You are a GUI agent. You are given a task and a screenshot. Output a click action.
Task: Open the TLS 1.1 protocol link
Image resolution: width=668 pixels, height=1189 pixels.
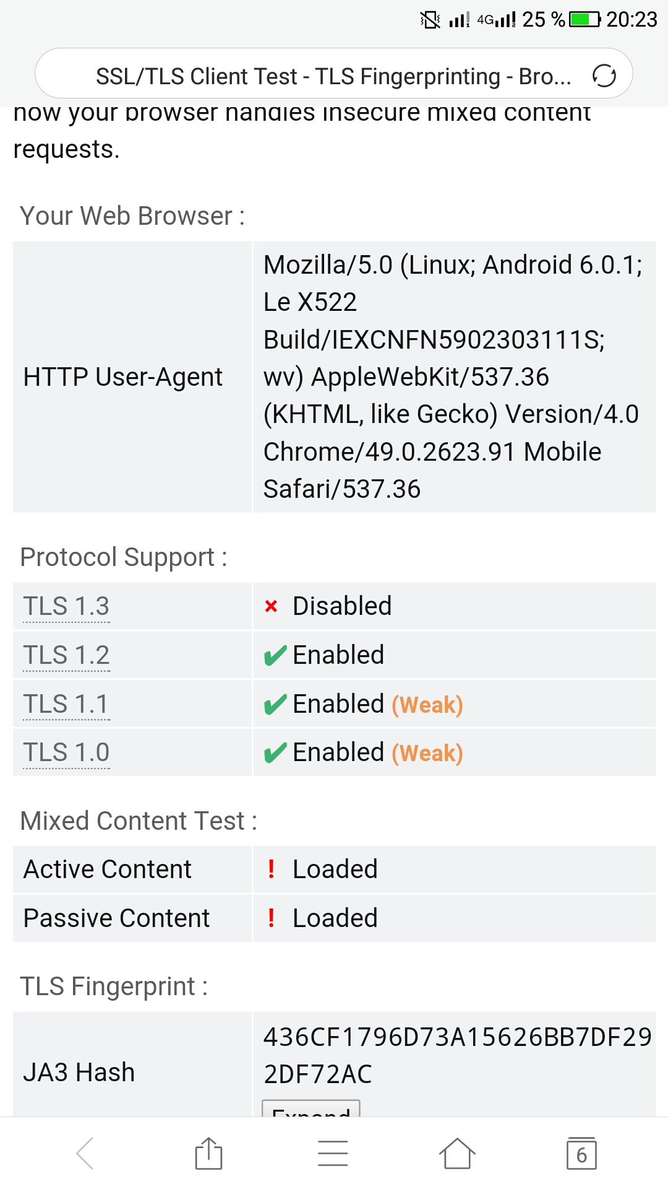pos(66,703)
